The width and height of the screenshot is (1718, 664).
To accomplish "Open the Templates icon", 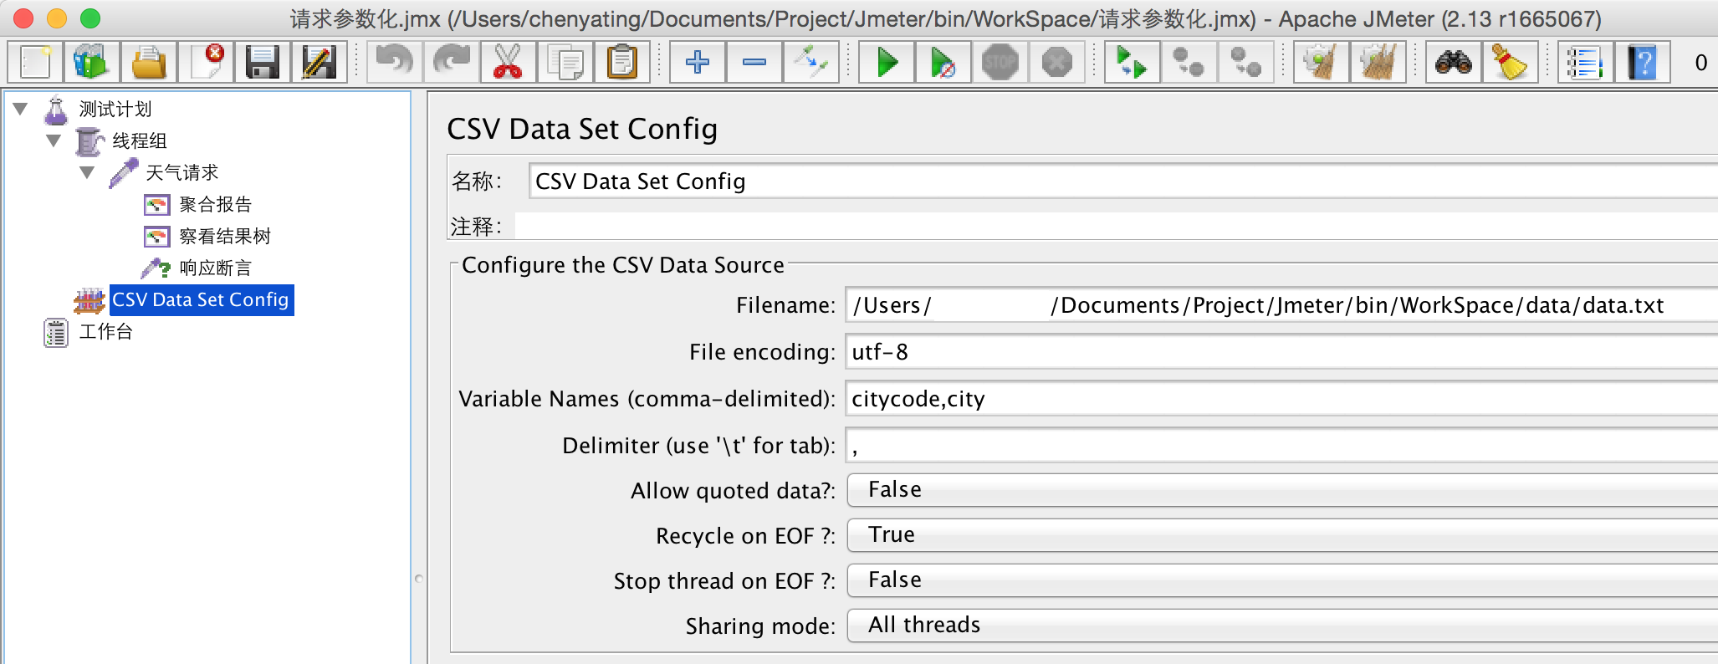I will [x=91, y=62].
